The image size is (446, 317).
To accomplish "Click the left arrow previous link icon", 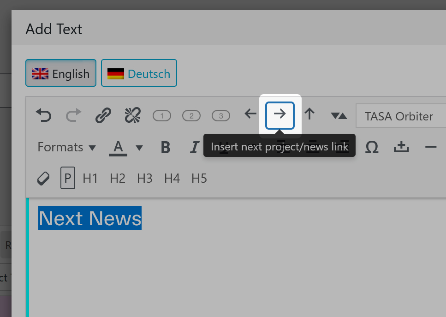I will pos(250,114).
